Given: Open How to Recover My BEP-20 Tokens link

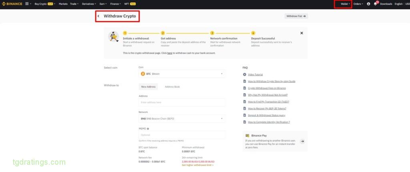Looking at the screenshot, I should 267,108.
